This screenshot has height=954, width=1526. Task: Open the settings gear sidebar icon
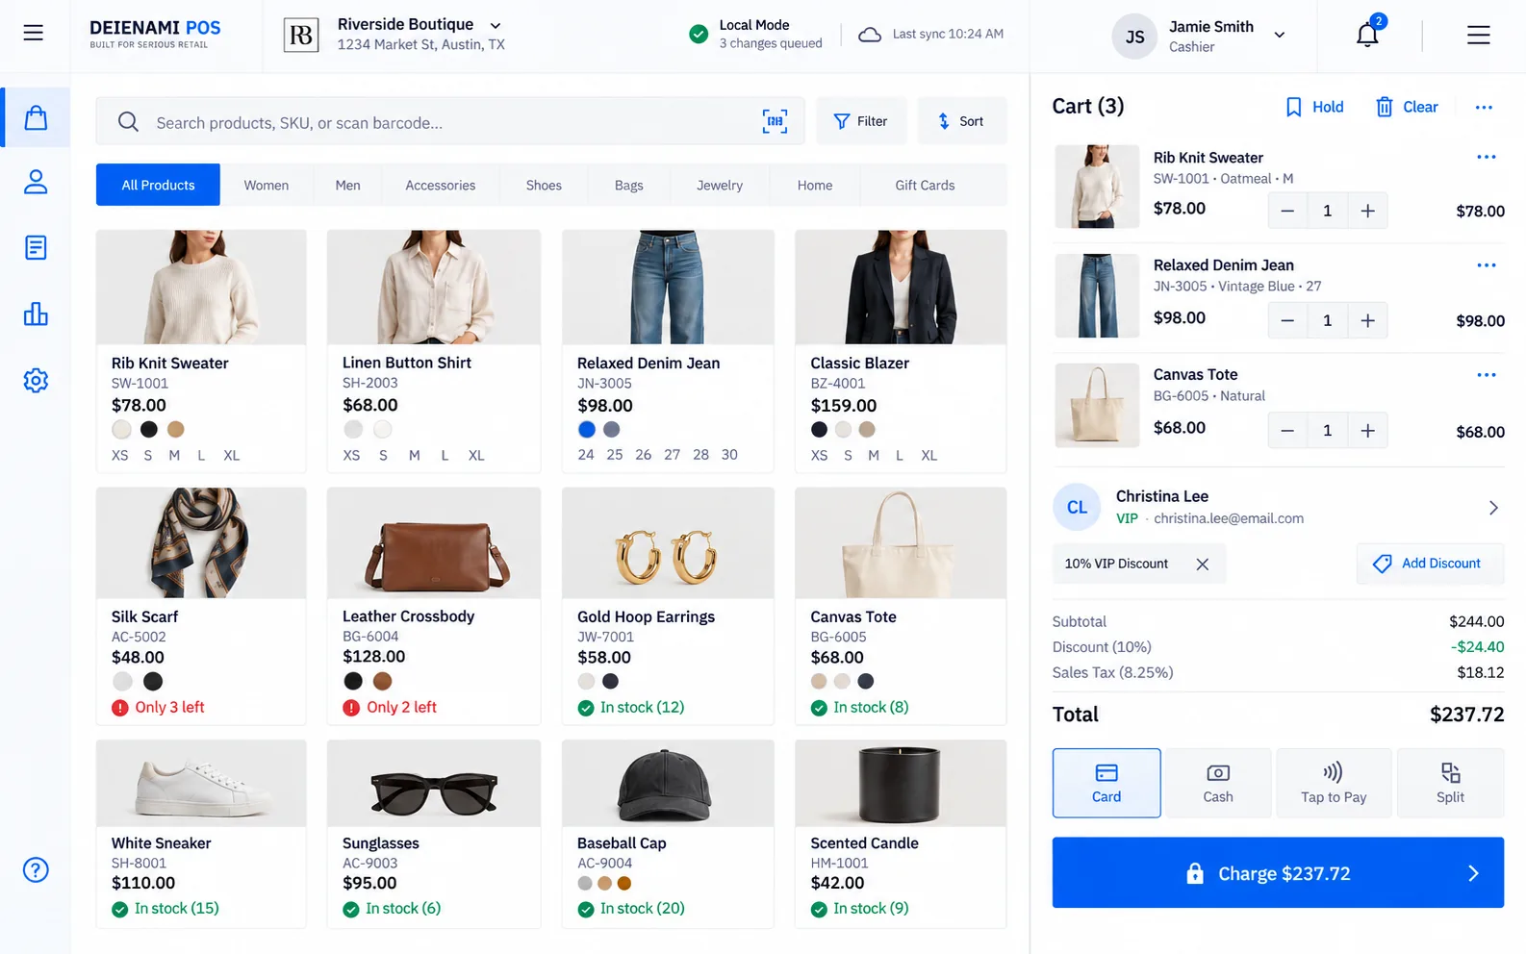36,380
